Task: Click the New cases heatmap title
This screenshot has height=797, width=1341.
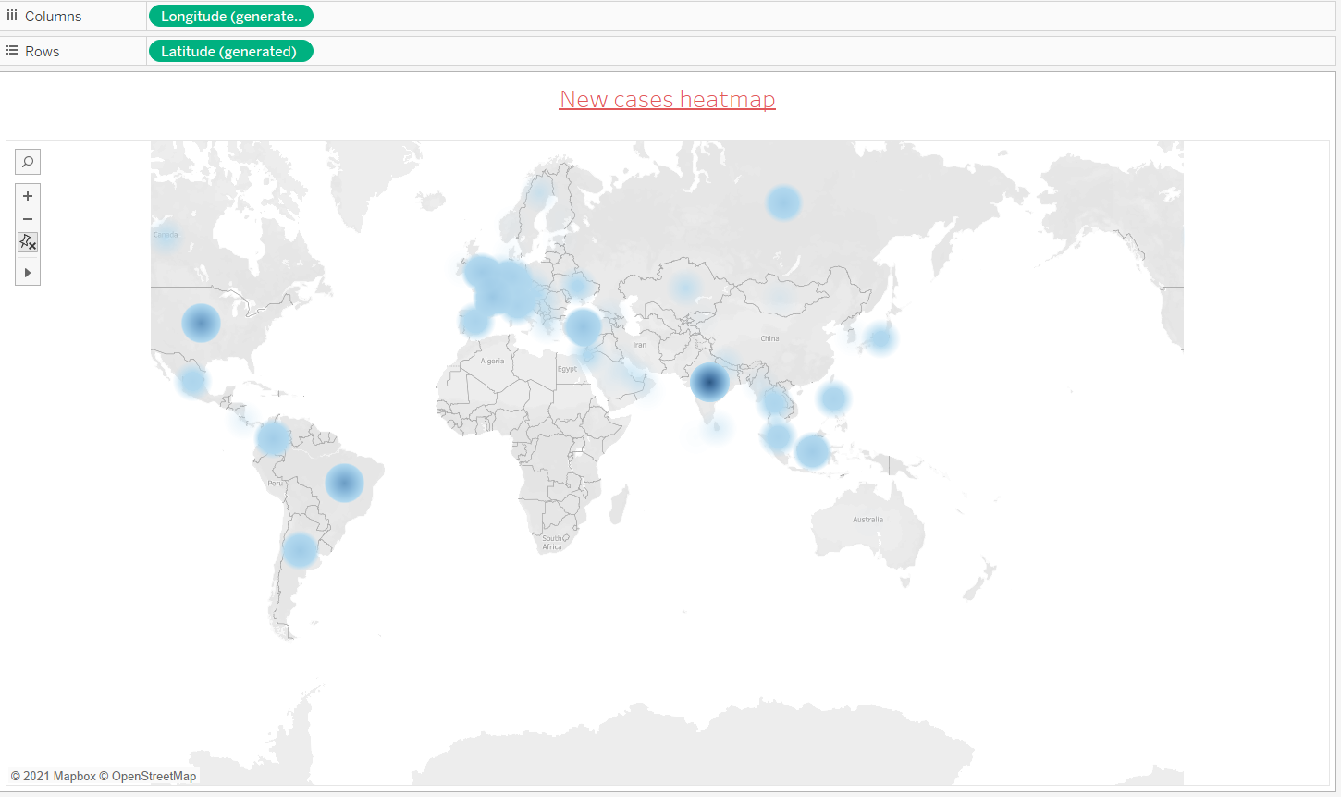Action: point(668,100)
